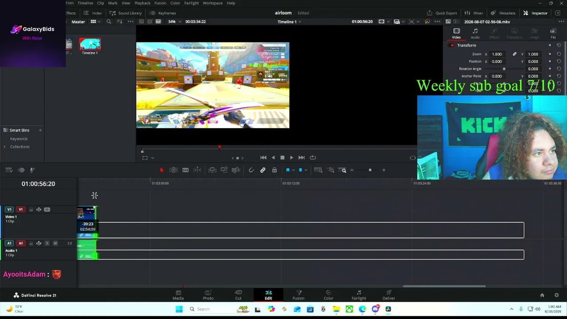Toggle the Position Lock padlock

point(275,170)
